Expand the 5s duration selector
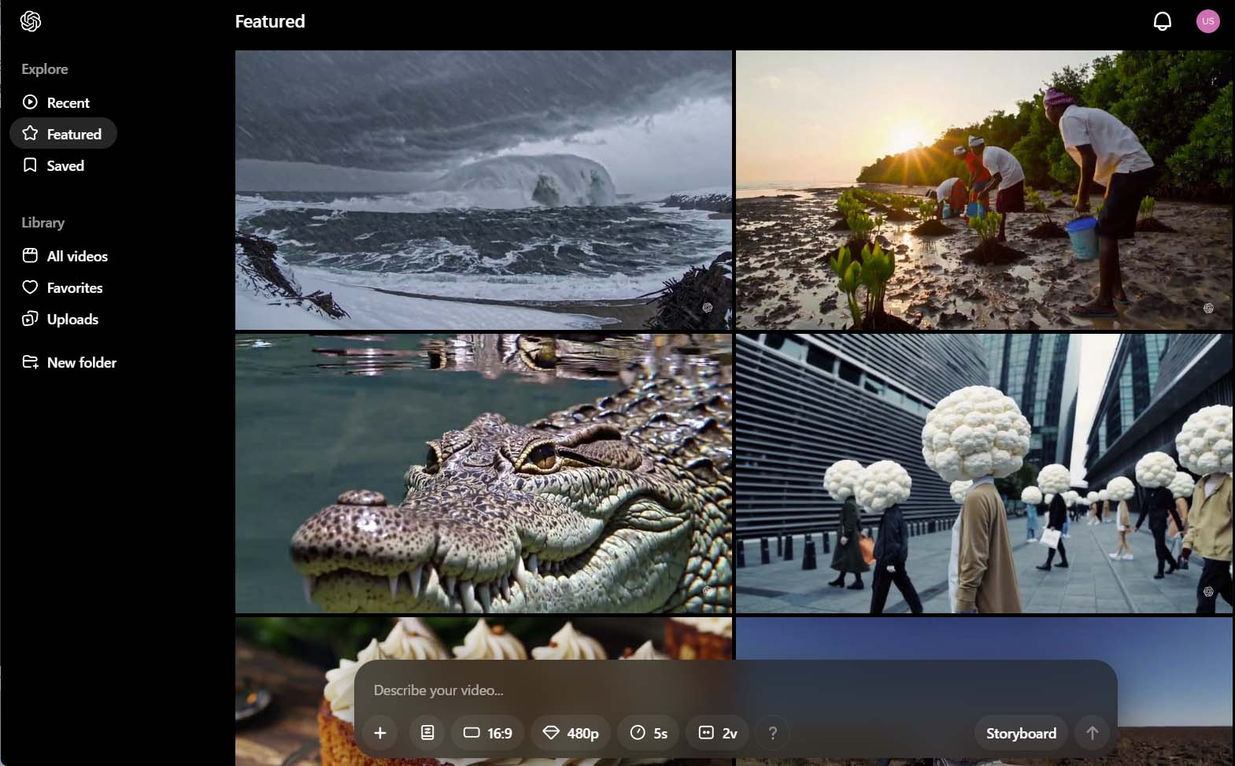The width and height of the screenshot is (1235, 766). tap(649, 733)
